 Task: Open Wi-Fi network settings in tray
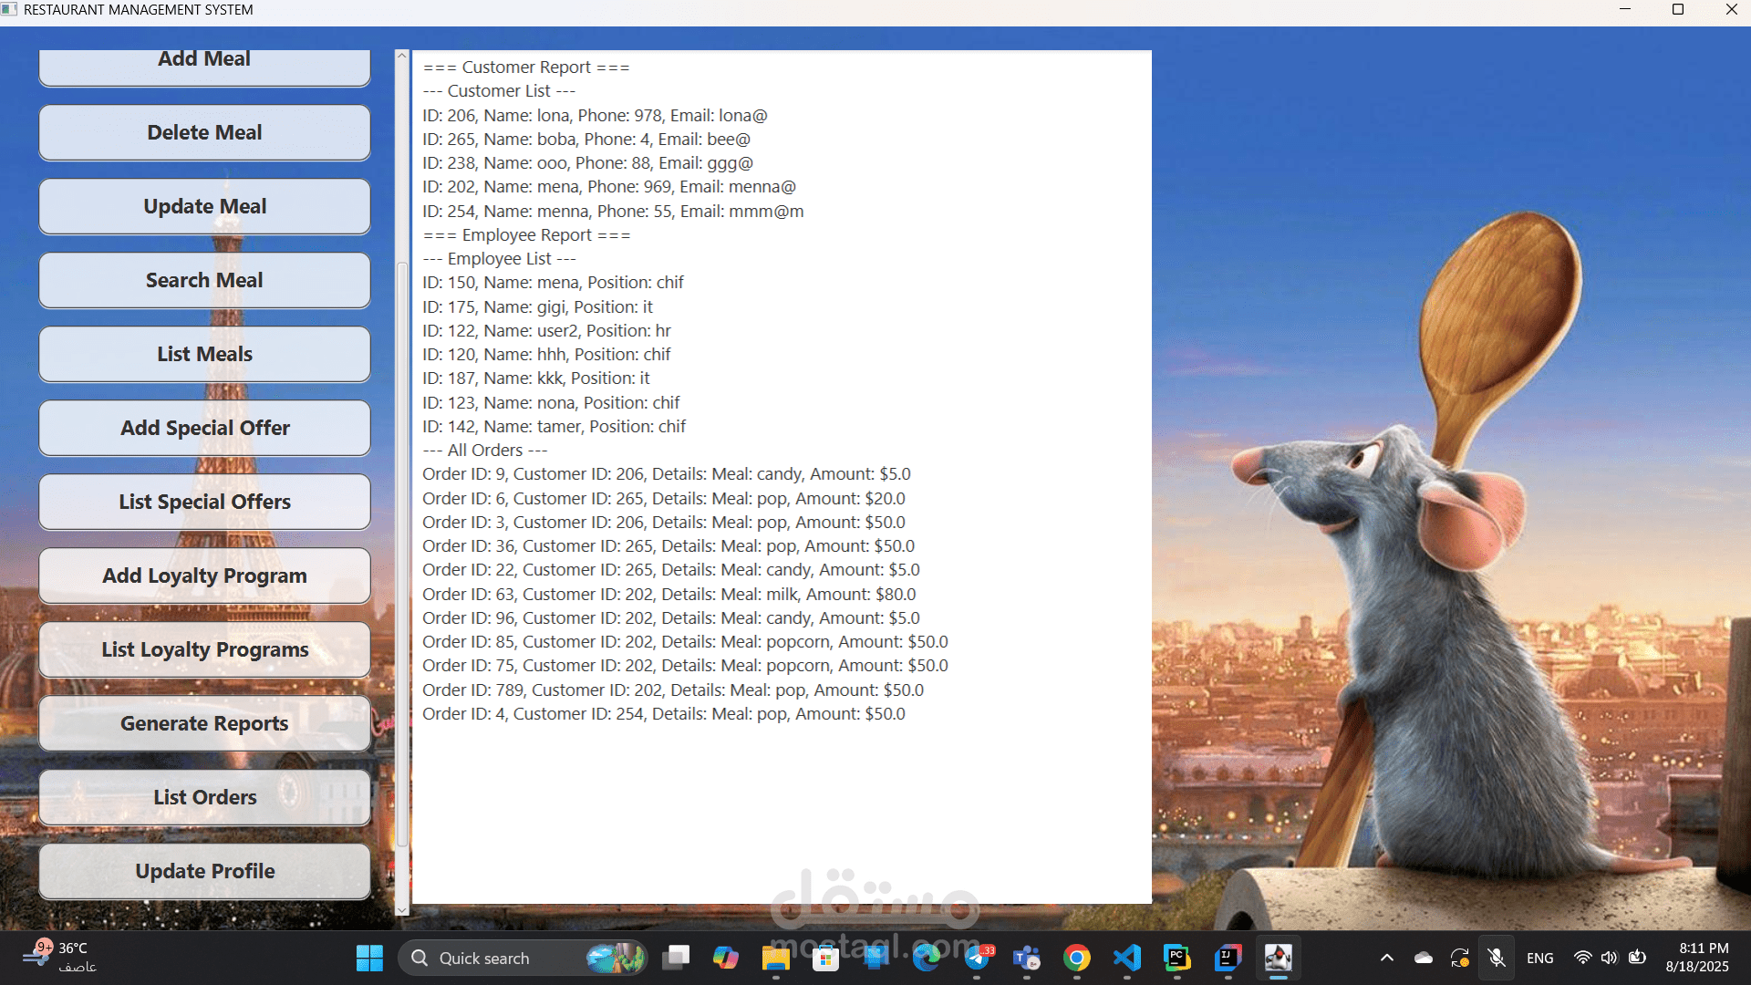[1583, 958]
